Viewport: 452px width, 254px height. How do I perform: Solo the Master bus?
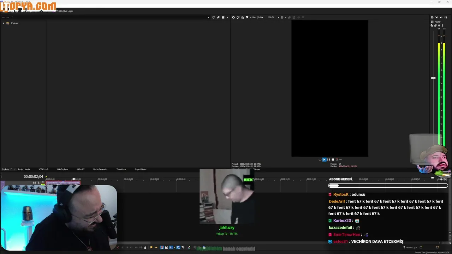[x=442, y=26]
